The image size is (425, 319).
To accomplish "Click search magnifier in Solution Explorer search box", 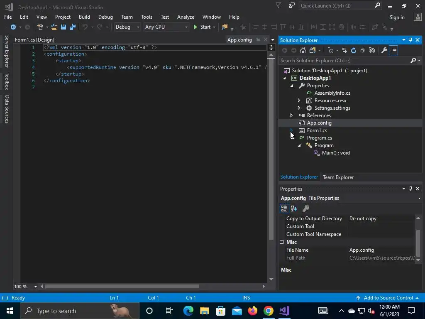I will (413, 61).
